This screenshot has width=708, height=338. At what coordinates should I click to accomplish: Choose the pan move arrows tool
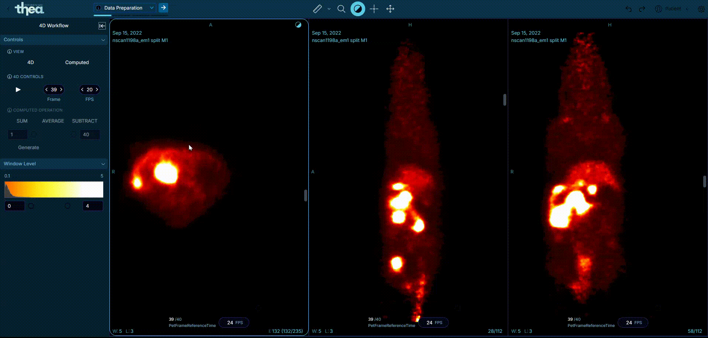pyautogui.click(x=390, y=9)
